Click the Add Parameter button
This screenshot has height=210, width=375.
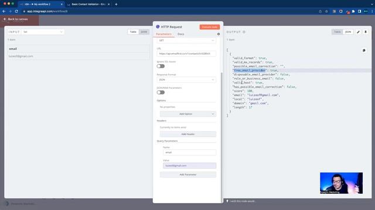pos(187,174)
